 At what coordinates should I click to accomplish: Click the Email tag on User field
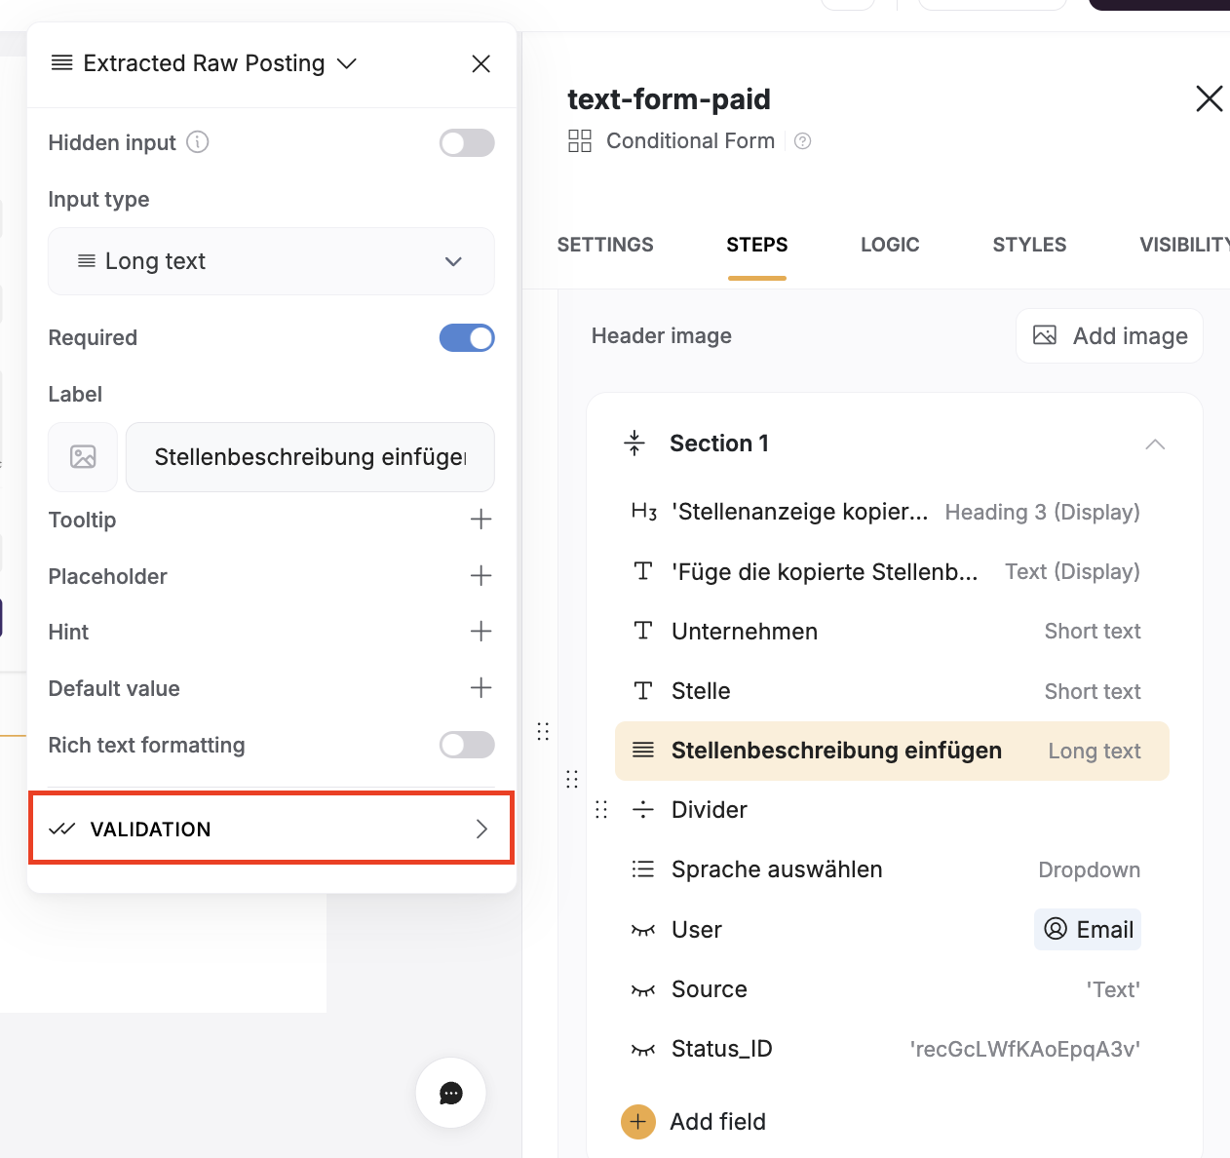click(x=1088, y=930)
